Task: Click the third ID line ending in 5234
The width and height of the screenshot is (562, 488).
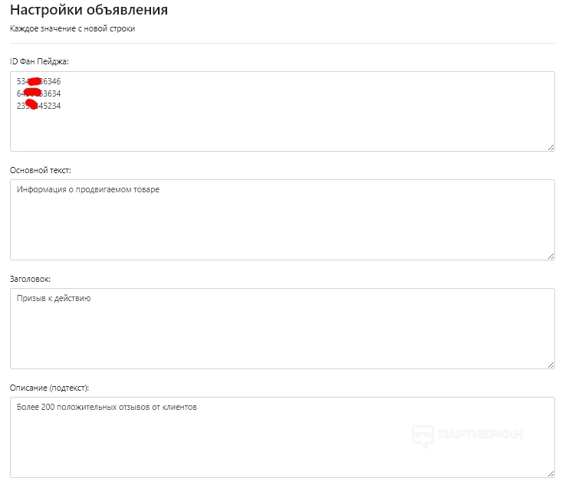Action: click(39, 106)
